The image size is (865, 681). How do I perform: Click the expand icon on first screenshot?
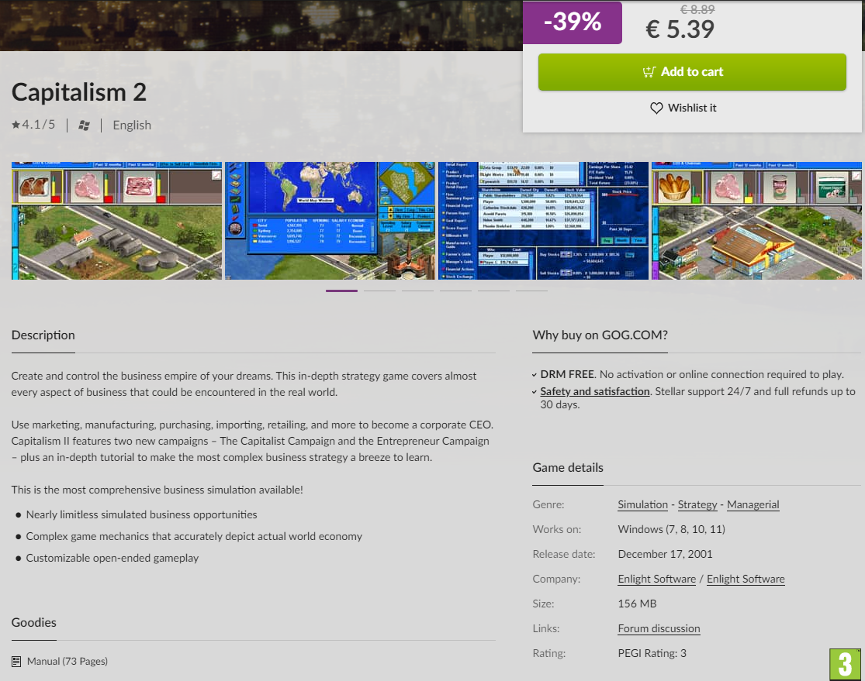[x=216, y=175]
